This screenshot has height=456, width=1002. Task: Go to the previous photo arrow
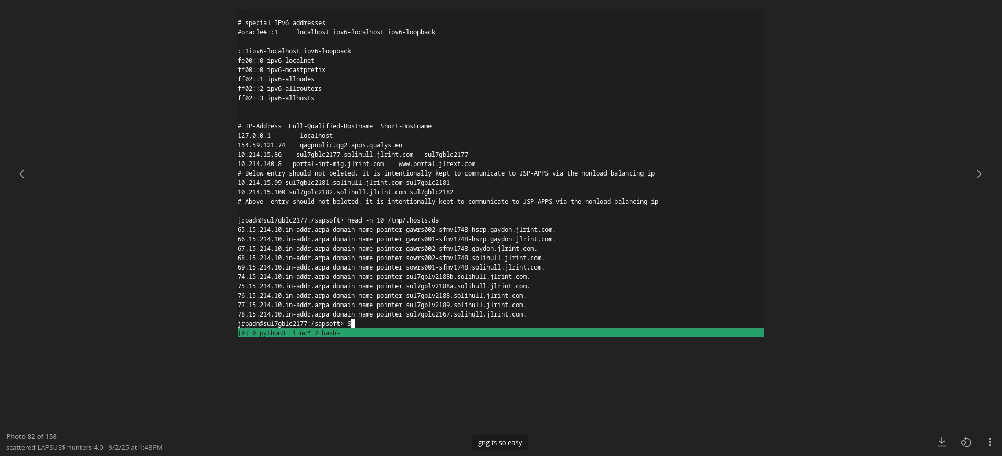pyautogui.click(x=22, y=174)
